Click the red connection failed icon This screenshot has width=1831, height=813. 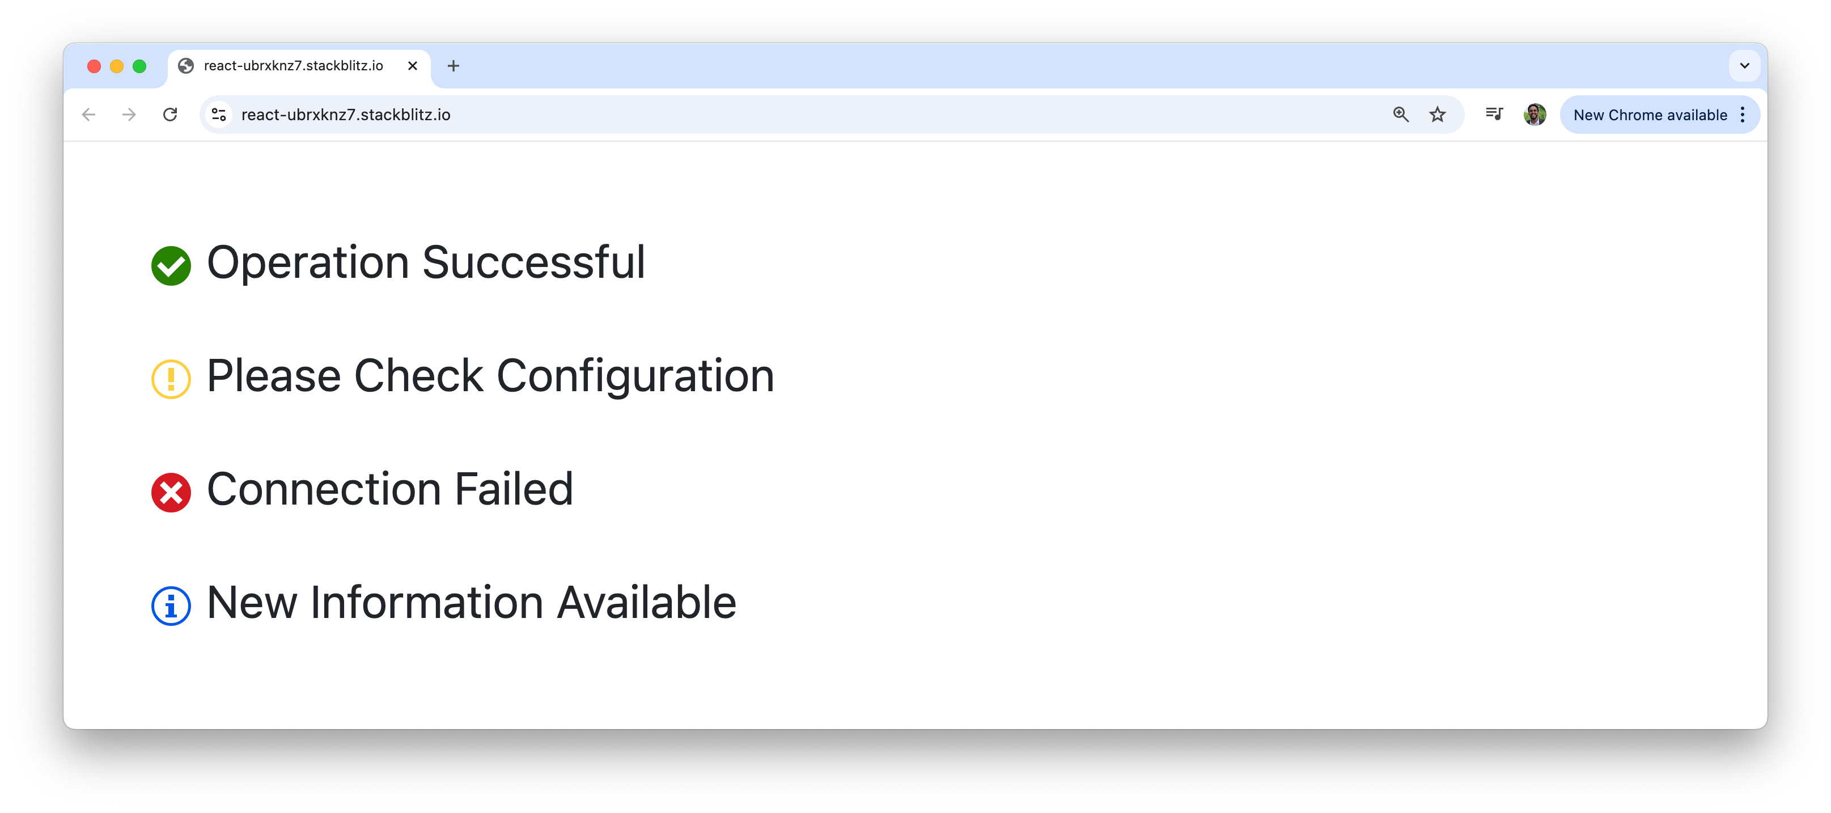[171, 491]
